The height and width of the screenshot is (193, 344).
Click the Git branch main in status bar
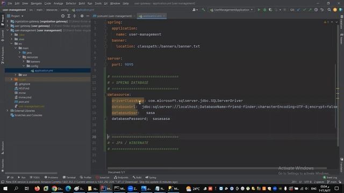pos(332,182)
